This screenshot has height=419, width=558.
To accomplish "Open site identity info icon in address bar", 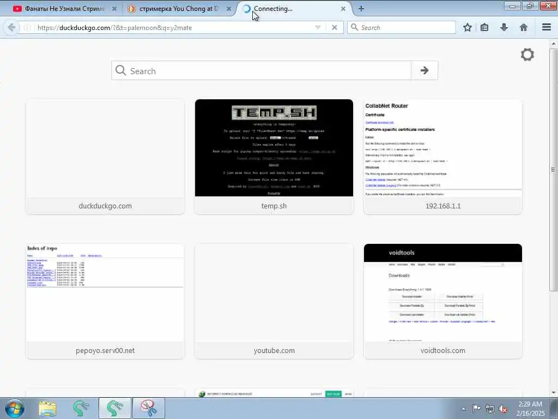I will coord(27,27).
